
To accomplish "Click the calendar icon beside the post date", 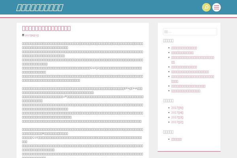I will point(23,35).
